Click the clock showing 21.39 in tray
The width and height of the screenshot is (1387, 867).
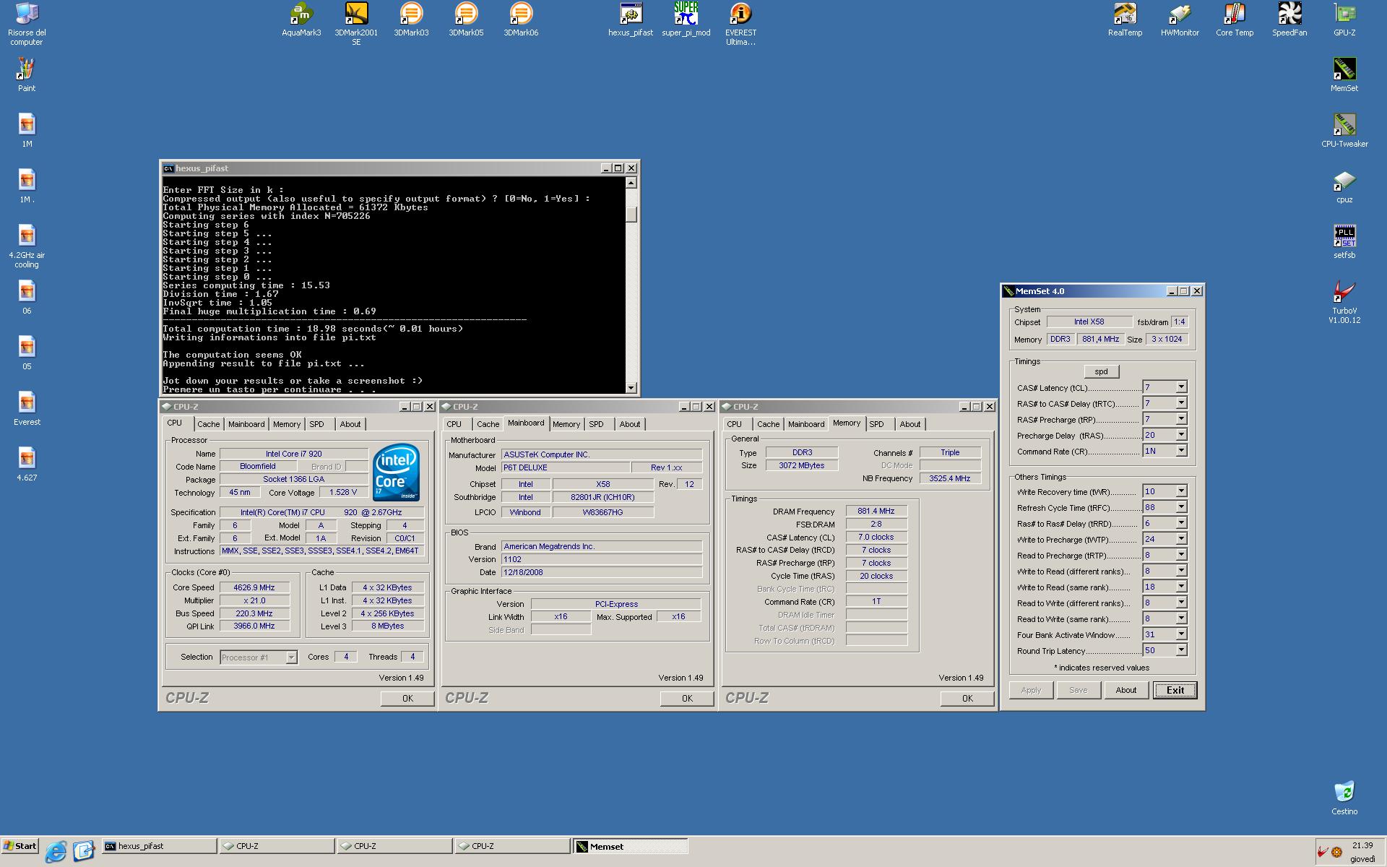tap(1362, 845)
